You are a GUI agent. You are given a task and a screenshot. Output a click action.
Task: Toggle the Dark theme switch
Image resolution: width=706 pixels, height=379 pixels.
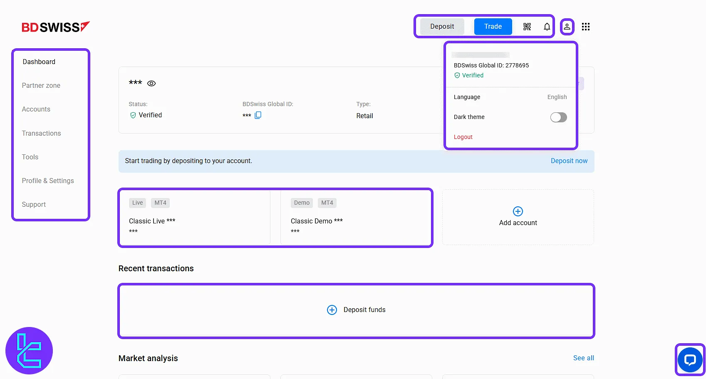pos(558,117)
